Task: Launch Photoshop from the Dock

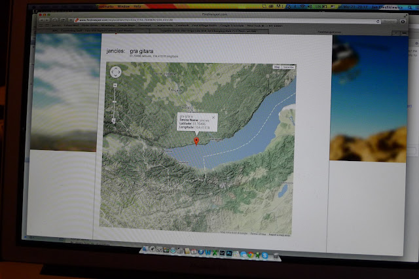Action: 229,253
